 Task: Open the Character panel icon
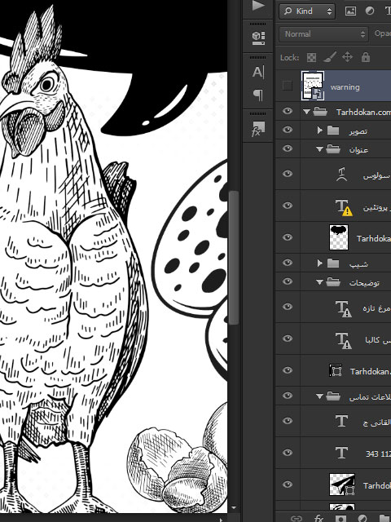click(258, 72)
